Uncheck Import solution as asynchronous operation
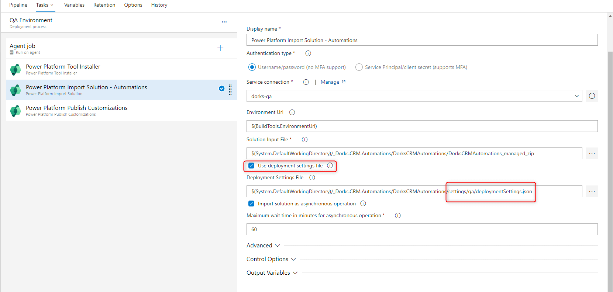This screenshot has height=292, width=613. [251, 204]
